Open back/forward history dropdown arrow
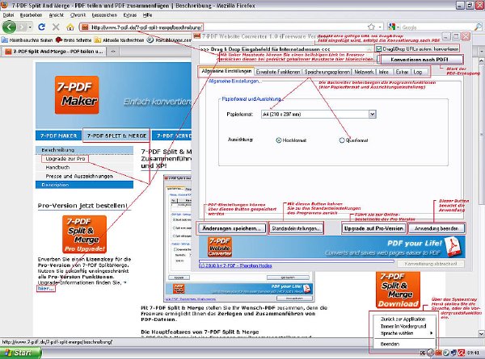Viewport: 485px width, 359px height. click(30, 27)
